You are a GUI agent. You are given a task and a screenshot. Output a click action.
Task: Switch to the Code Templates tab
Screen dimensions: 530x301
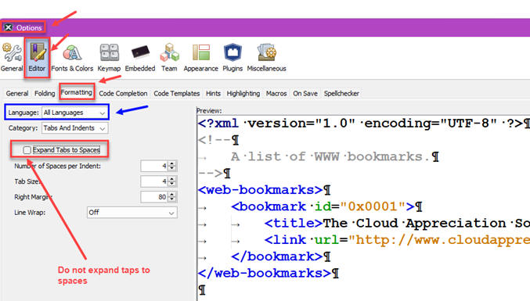(x=176, y=94)
